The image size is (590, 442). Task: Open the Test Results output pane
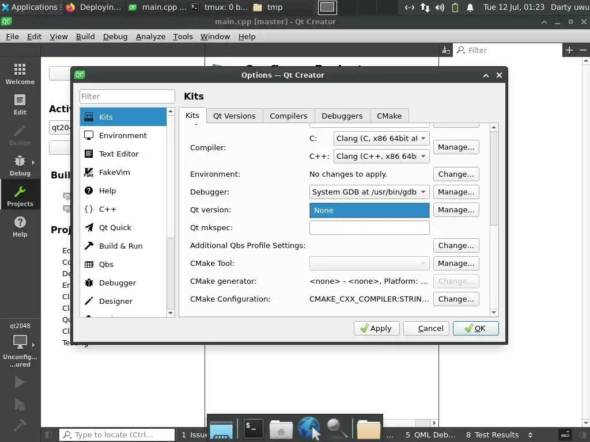tap(492, 435)
